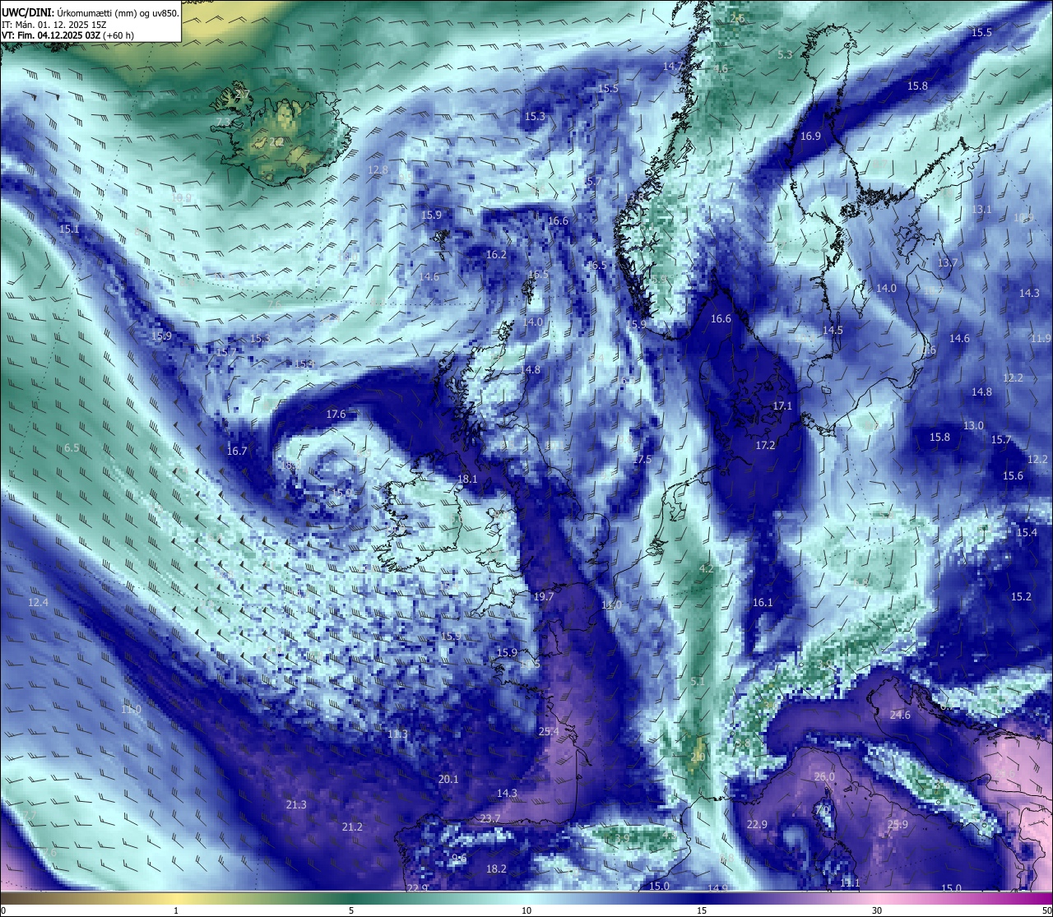Click the 26.0 value label
Viewport: 1053px width, 917px height.
coord(824,776)
